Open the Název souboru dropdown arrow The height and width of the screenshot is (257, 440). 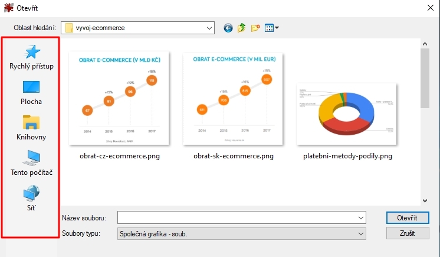point(361,217)
